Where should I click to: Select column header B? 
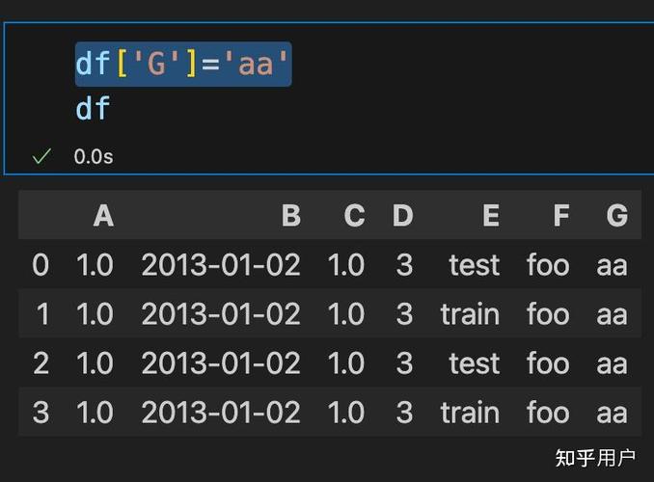[290, 216]
